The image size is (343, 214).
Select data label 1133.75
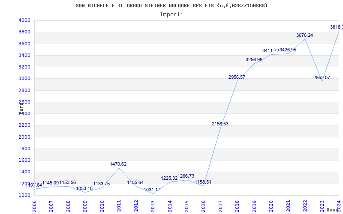coord(102,184)
